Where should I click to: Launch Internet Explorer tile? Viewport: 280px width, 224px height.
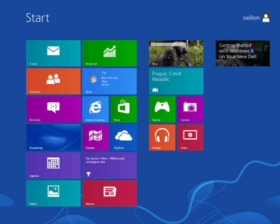(x=95, y=109)
